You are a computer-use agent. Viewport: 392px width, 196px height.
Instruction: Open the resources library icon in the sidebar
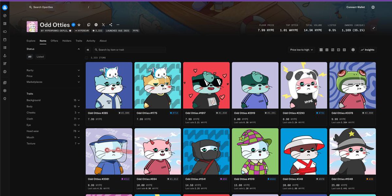point(5,83)
